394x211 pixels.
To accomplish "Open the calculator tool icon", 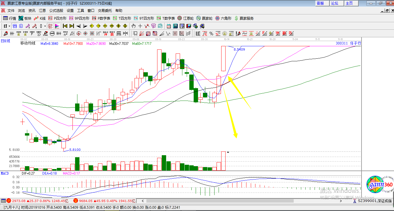I will 175,26.
